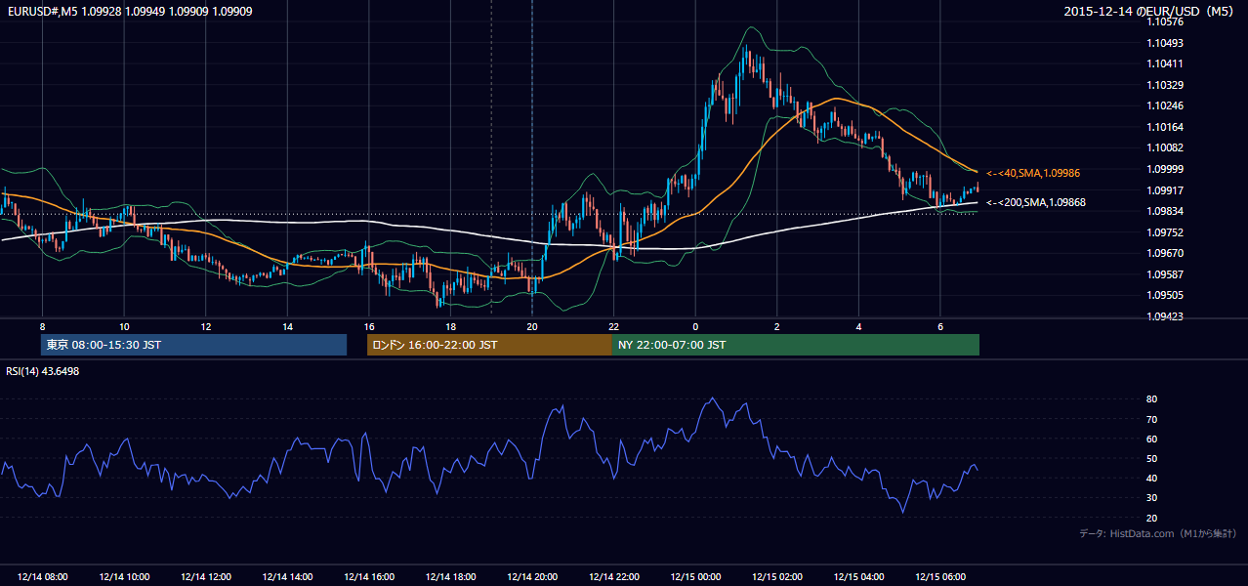
Task: Click price axis label 1.10329
Action: (1165, 85)
